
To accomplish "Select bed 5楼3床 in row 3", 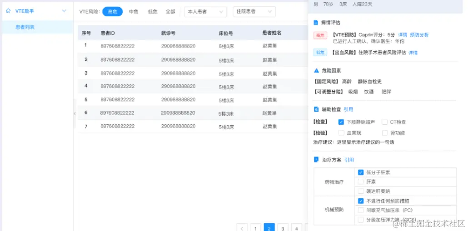I will coord(226,74).
